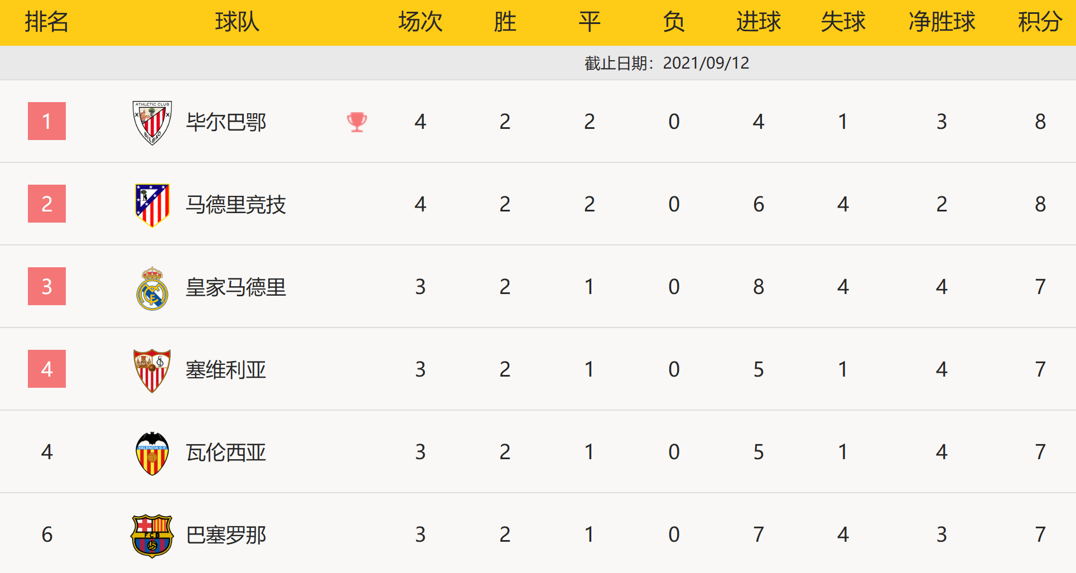The image size is (1076, 573).
Task: Sort by the 积分 column header
Action: [x=1040, y=22]
